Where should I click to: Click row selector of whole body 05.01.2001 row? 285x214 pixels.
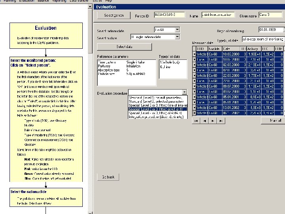point(194,97)
